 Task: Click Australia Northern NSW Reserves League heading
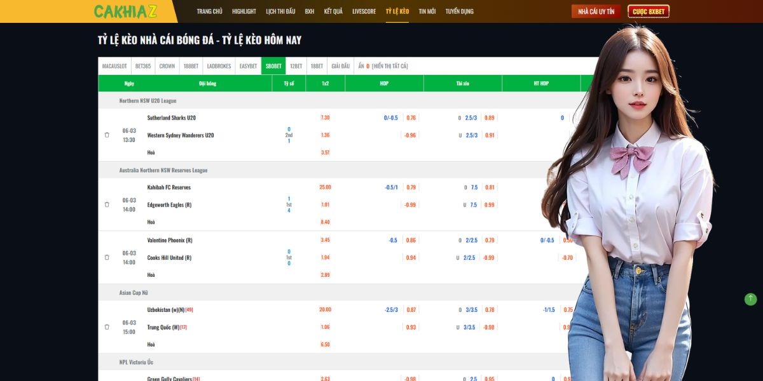coord(163,170)
